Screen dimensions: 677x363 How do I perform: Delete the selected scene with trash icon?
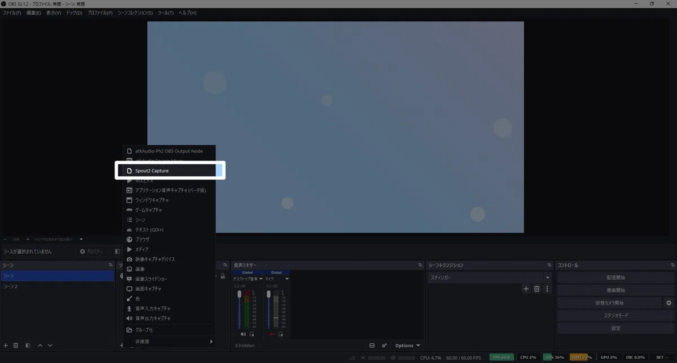[16, 345]
